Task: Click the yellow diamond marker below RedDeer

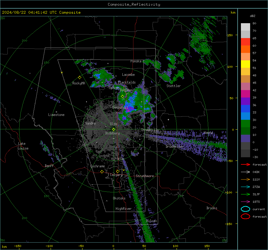Action: (122, 97)
